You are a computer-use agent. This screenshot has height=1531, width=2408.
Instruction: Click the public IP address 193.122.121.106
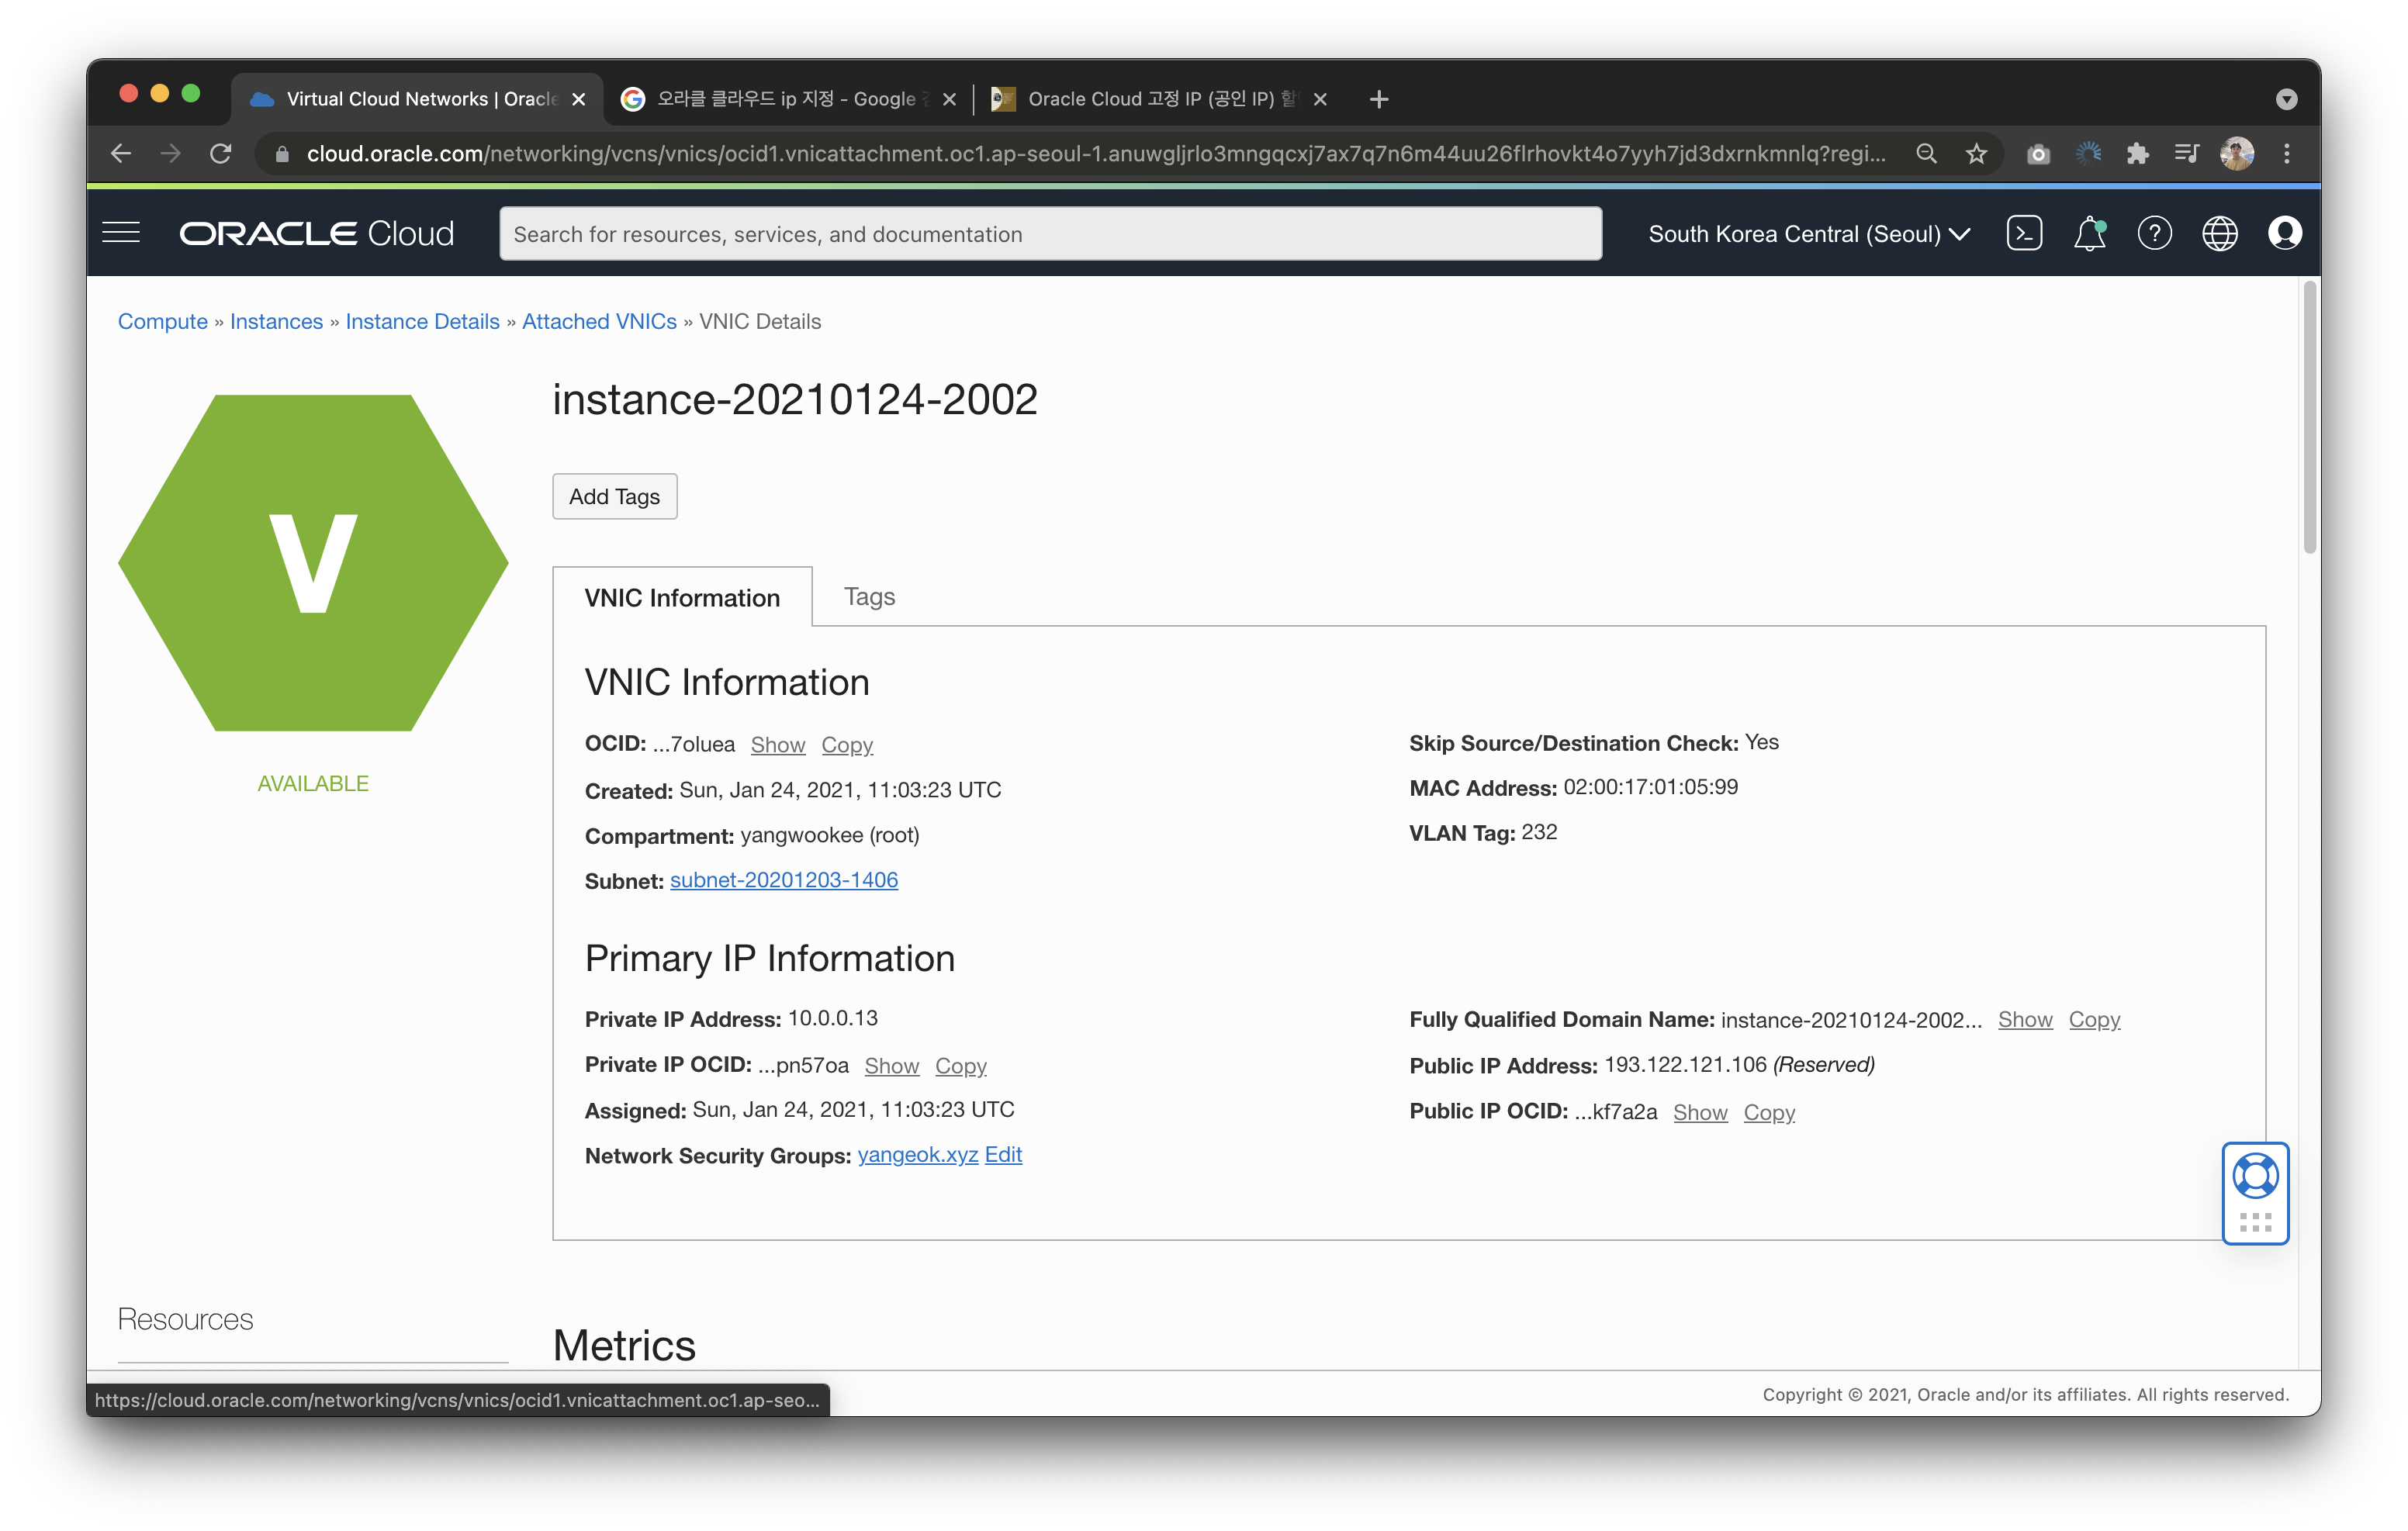[x=1685, y=1065]
